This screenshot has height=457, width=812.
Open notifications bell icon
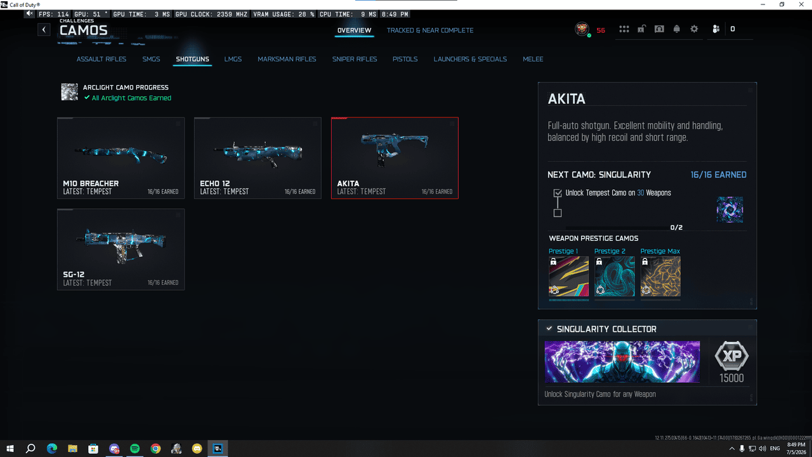[x=677, y=29]
